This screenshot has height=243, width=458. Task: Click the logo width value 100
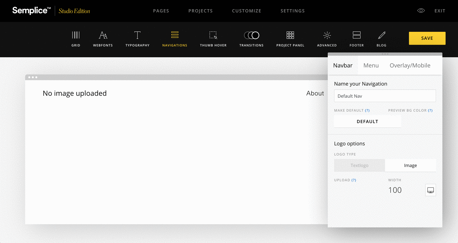click(395, 190)
